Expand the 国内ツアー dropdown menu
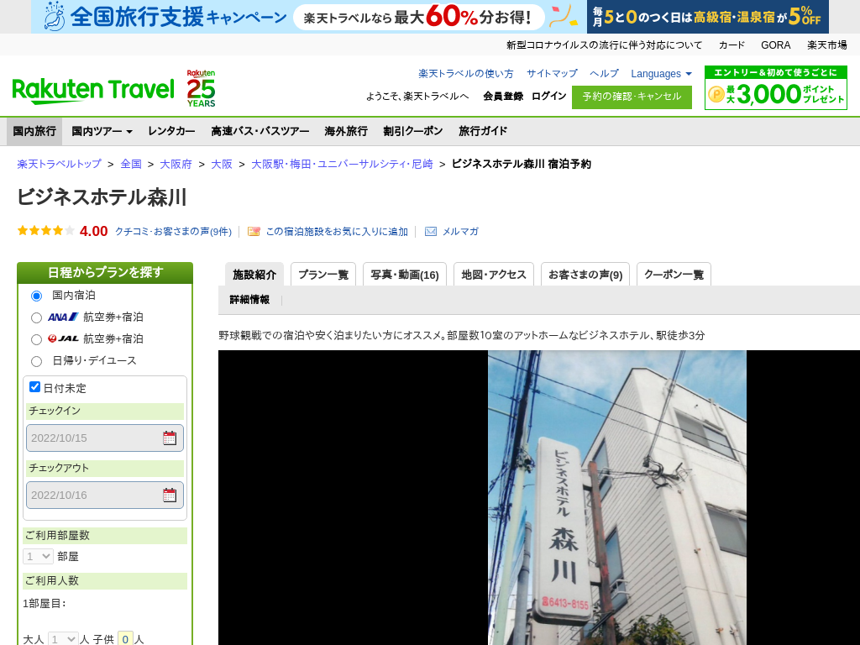 (102, 131)
